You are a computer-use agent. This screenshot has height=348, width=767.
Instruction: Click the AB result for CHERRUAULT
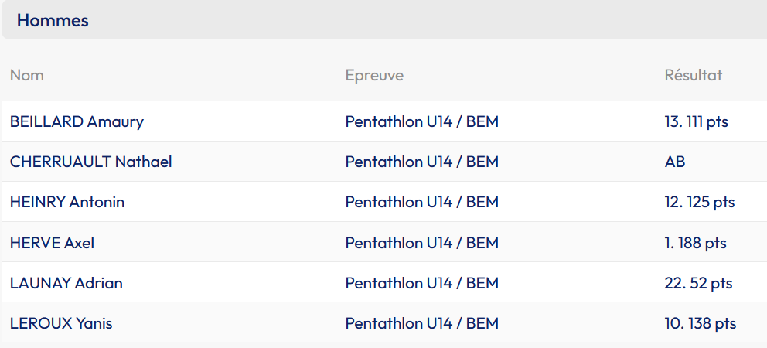(675, 162)
